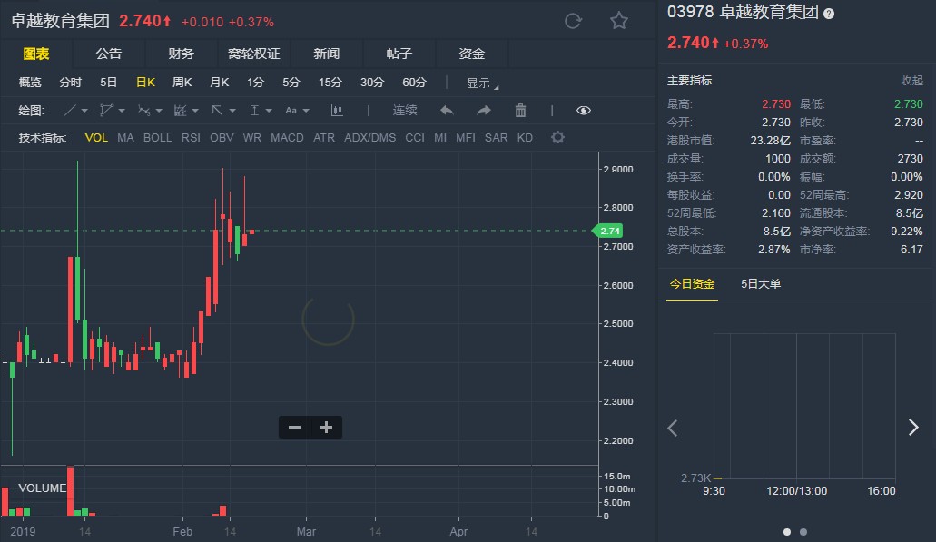Click the candlestick chart type icon

coord(337,111)
